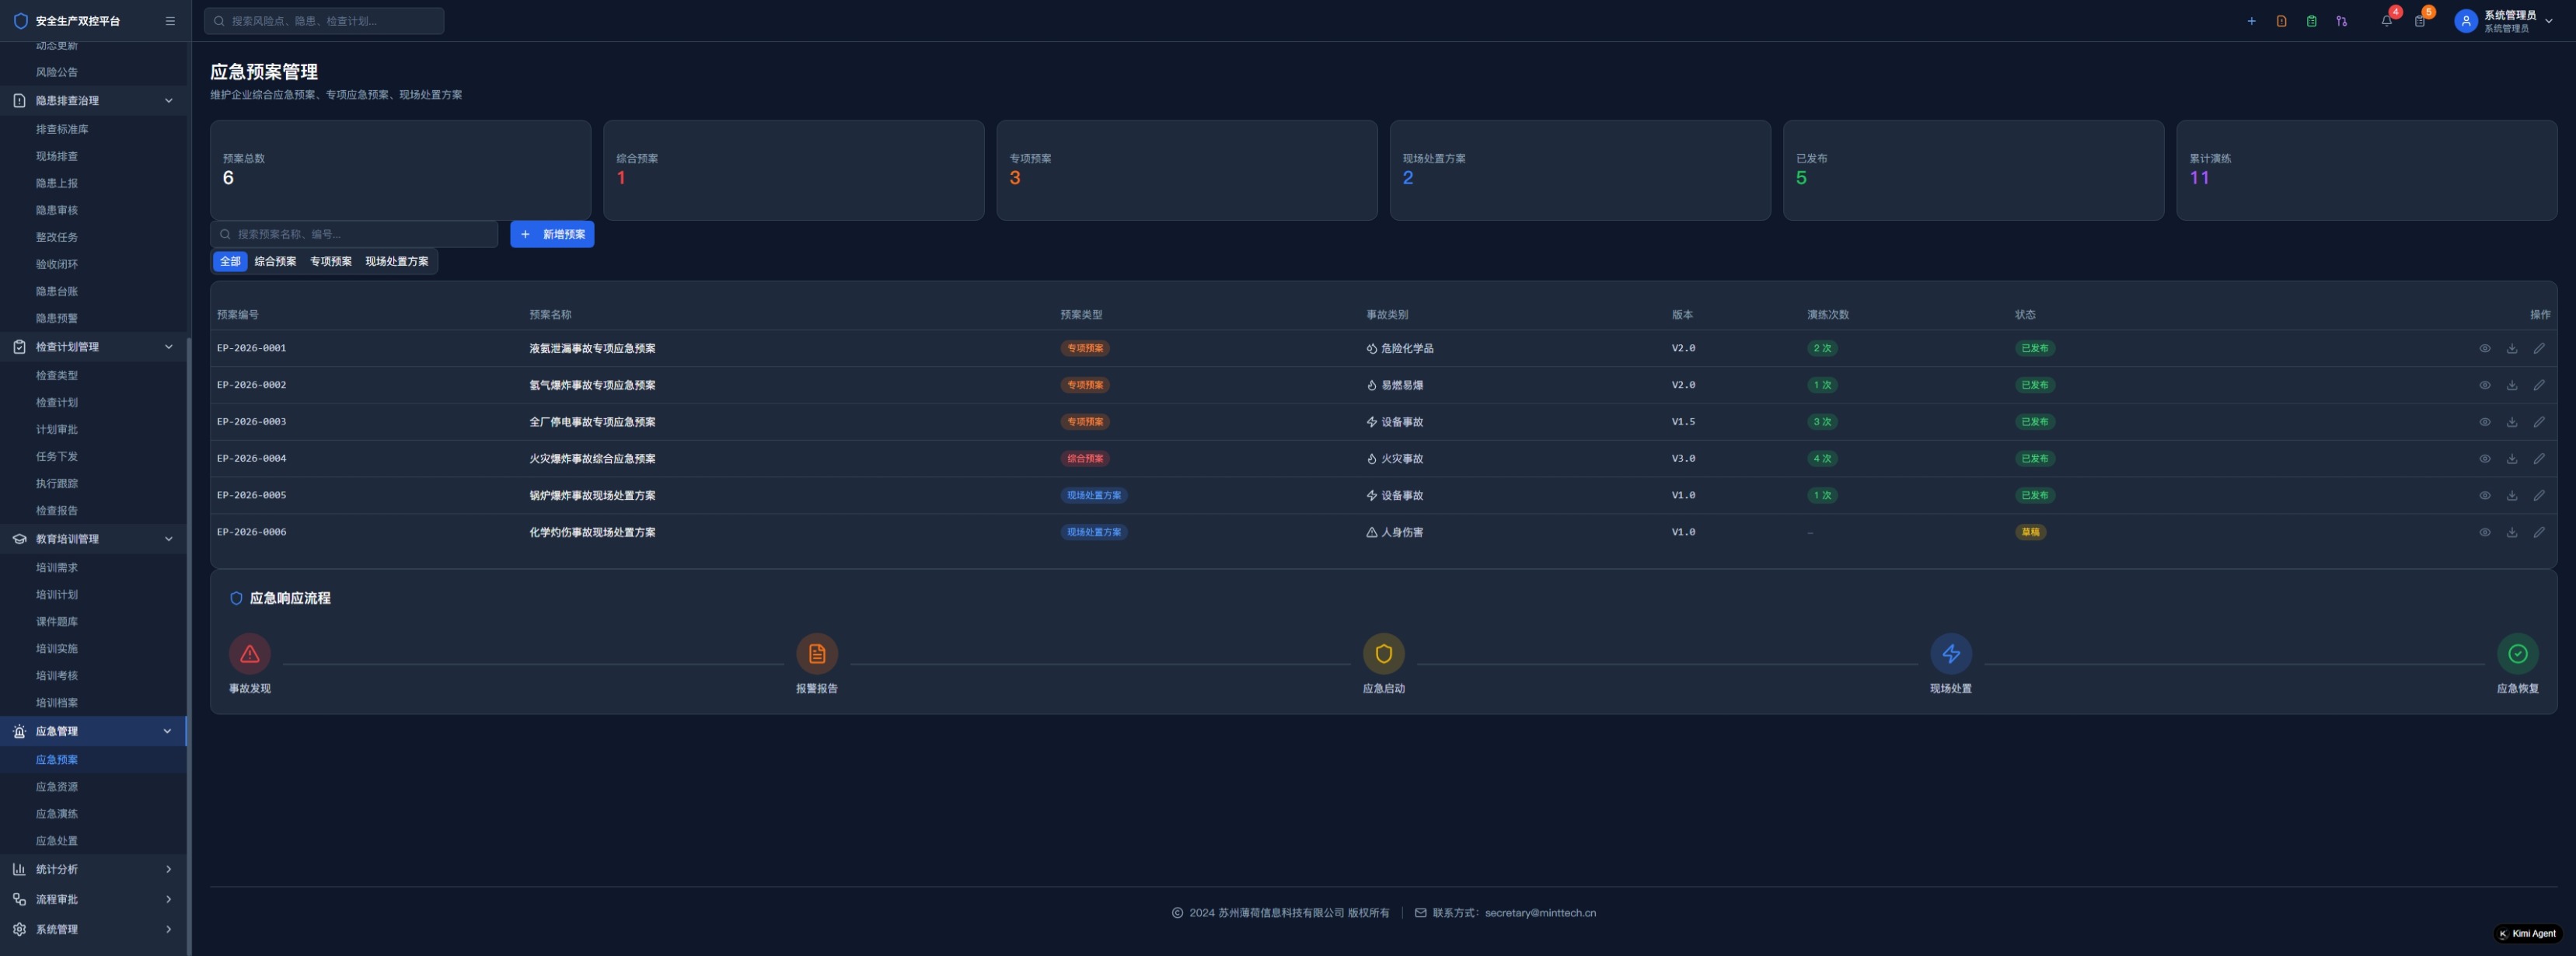Open the task clipboard with badge 5
Image resolution: width=2576 pixels, height=956 pixels.
pos(2419,21)
